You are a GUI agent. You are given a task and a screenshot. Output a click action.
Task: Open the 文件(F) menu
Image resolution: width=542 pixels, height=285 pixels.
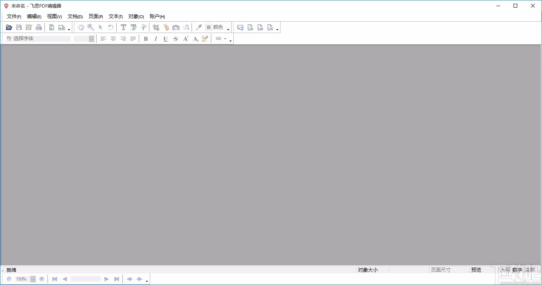pyautogui.click(x=14, y=16)
